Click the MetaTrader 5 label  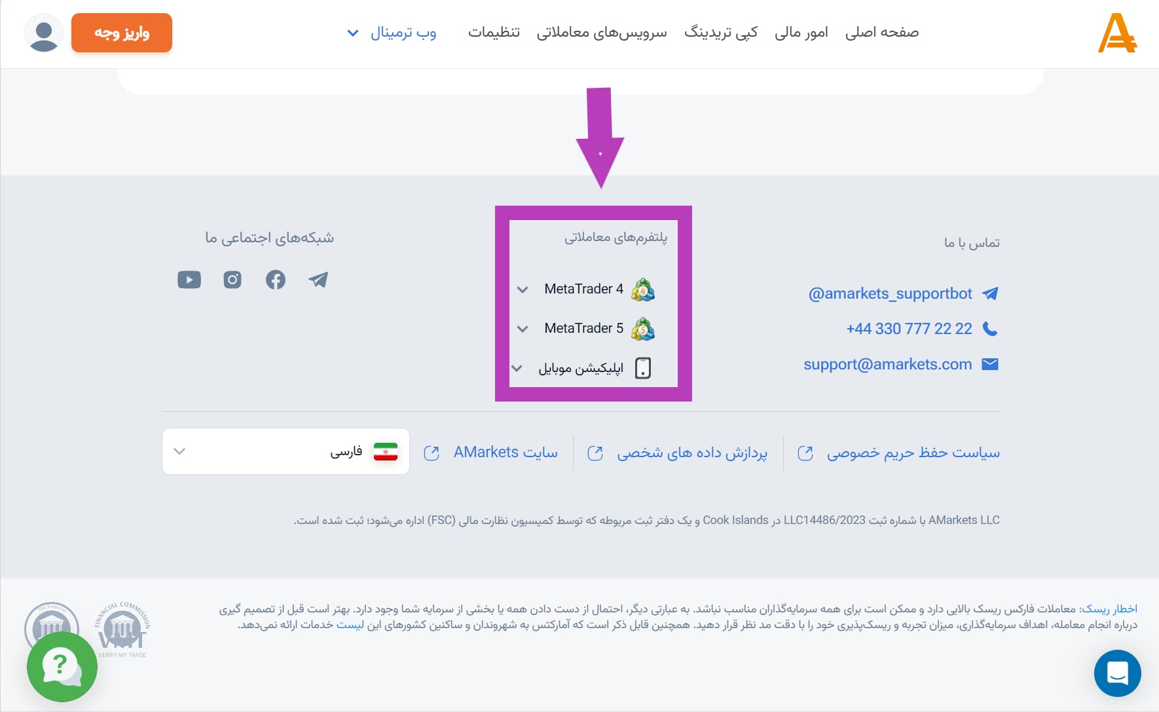[583, 328]
